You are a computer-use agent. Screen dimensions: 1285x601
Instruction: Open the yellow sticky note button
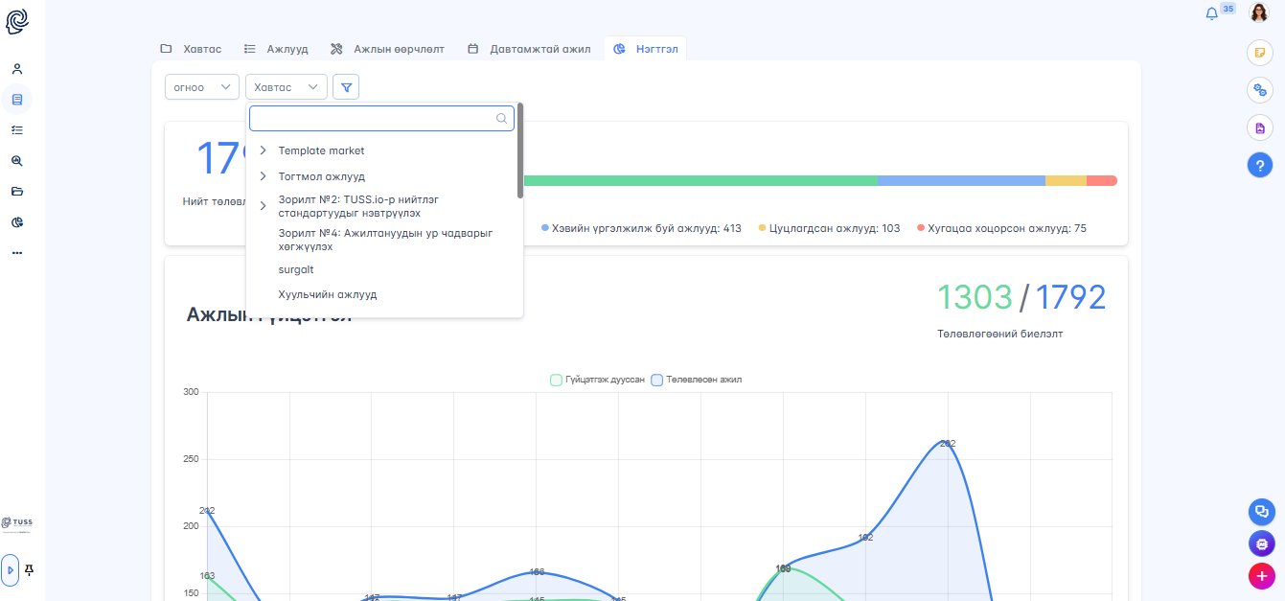[1260, 53]
